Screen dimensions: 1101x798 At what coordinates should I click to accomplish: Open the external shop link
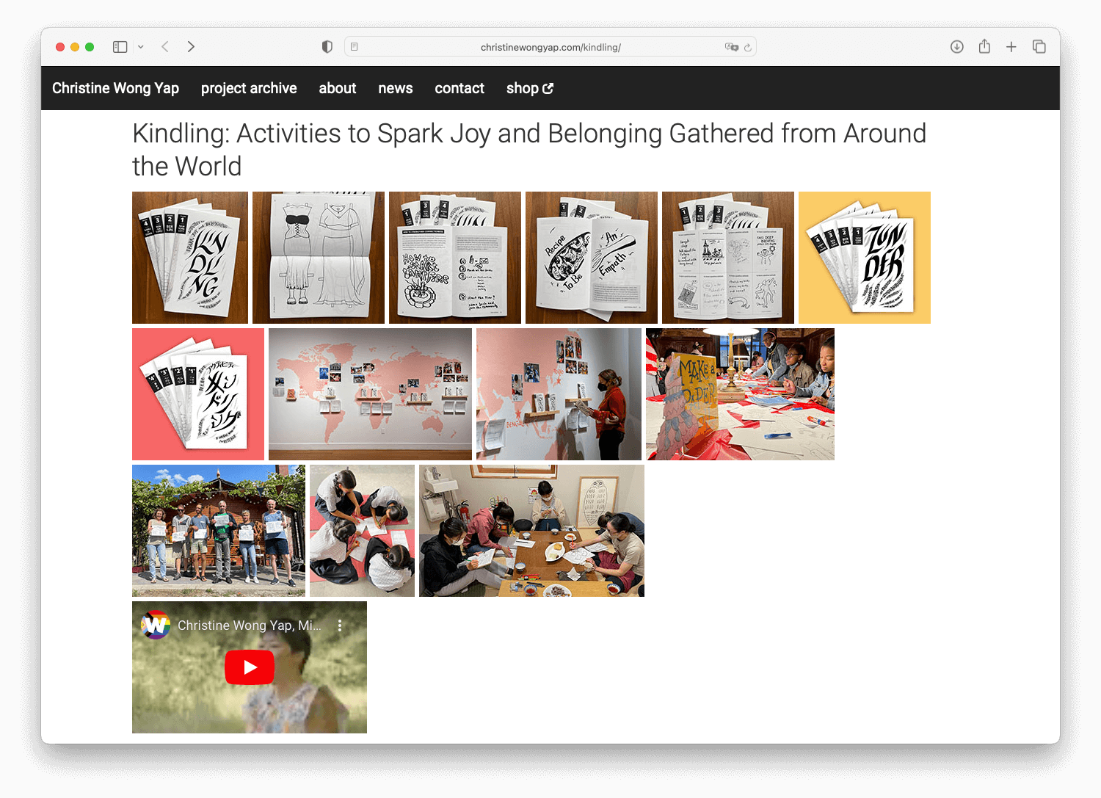(x=529, y=88)
